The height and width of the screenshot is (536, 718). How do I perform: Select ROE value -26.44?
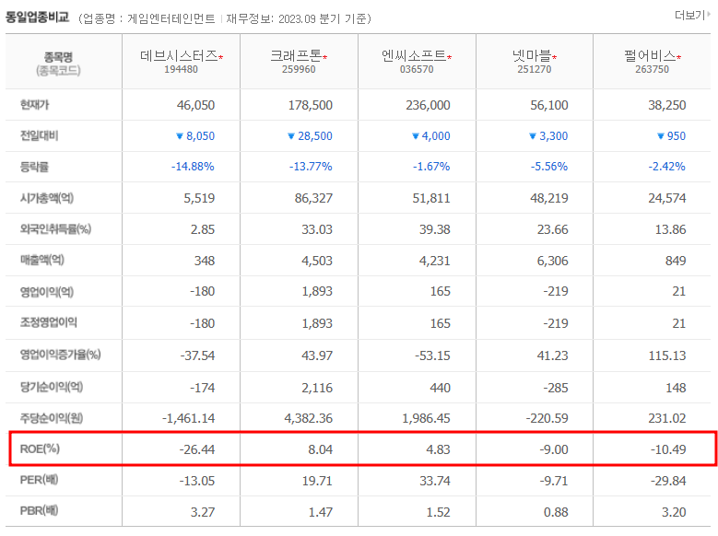pos(197,449)
